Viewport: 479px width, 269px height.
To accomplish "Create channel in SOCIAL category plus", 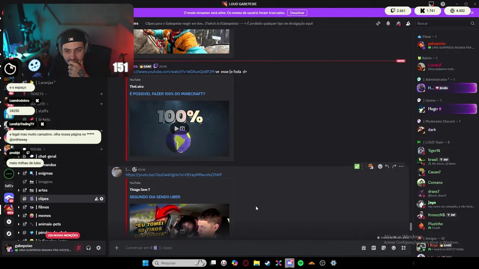I will click(101, 149).
